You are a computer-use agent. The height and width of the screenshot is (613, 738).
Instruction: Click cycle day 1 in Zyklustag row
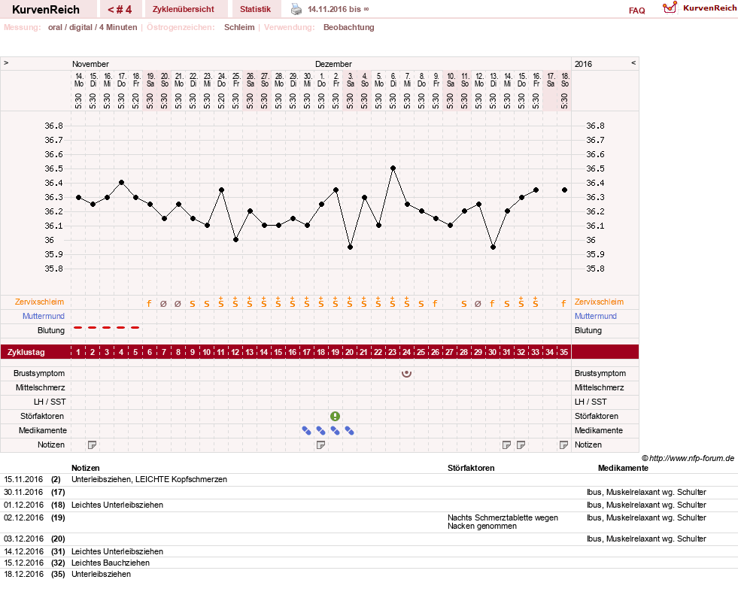pos(78,352)
